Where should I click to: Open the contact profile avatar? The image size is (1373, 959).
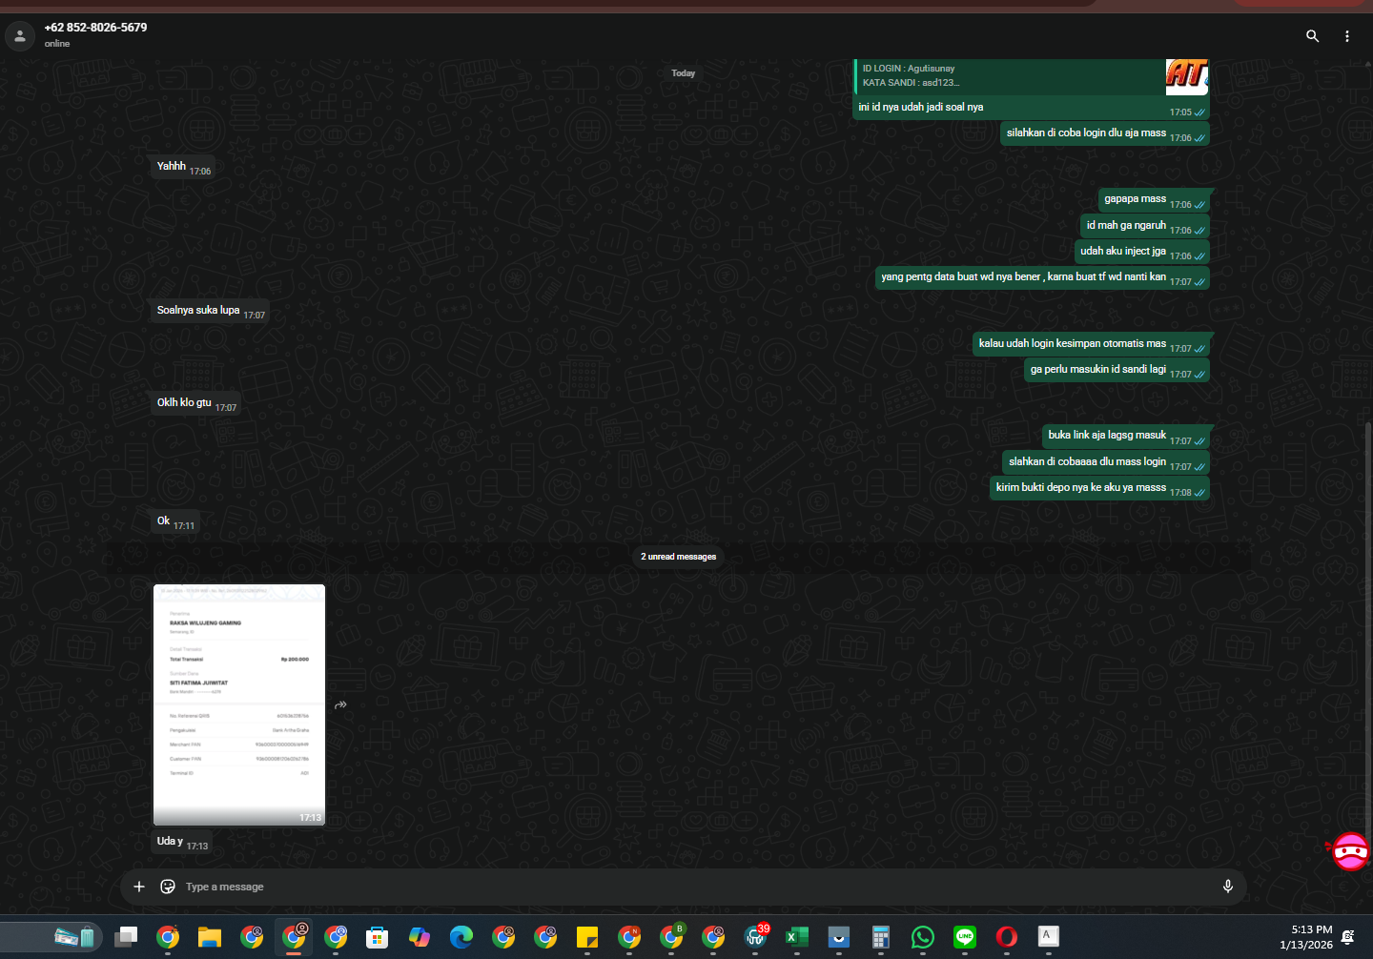(20, 36)
